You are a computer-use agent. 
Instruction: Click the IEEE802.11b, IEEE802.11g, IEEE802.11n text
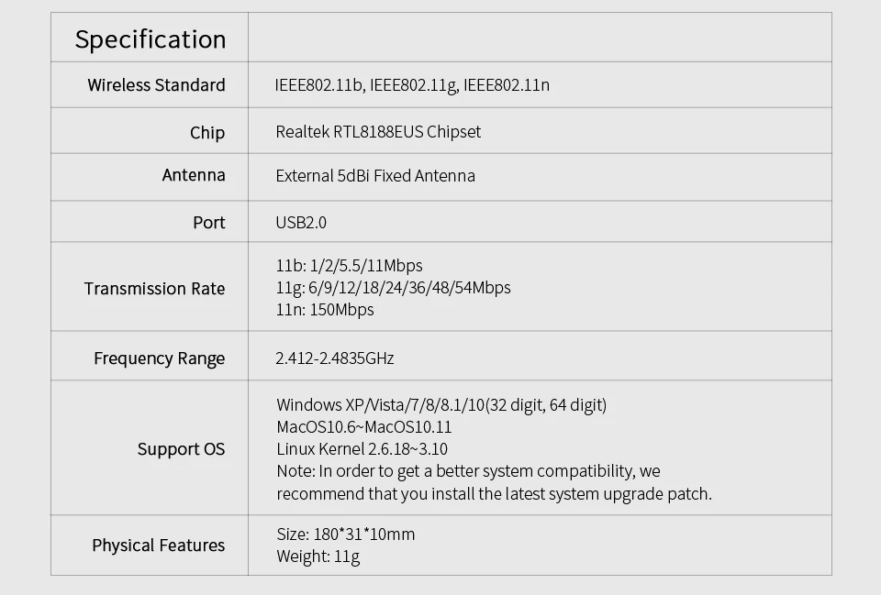pyautogui.click(x=412, y=85)
